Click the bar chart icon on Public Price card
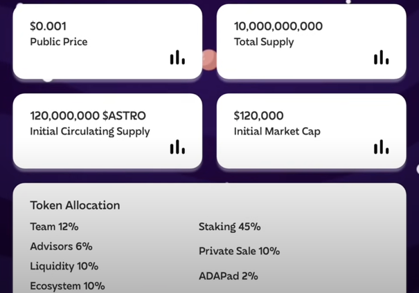The height and width of the screenshot is (293, 419). point(177,57)
